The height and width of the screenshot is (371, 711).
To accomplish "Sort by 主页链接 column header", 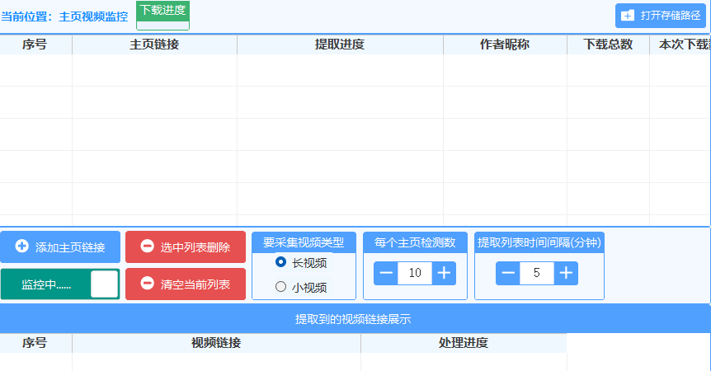I will 154,45.
